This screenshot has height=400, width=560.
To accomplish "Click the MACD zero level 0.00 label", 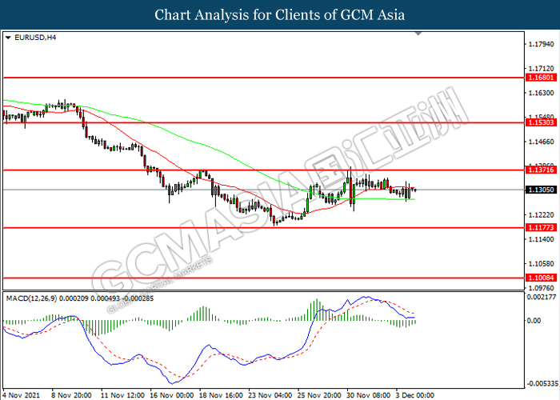I will (534, 321).
